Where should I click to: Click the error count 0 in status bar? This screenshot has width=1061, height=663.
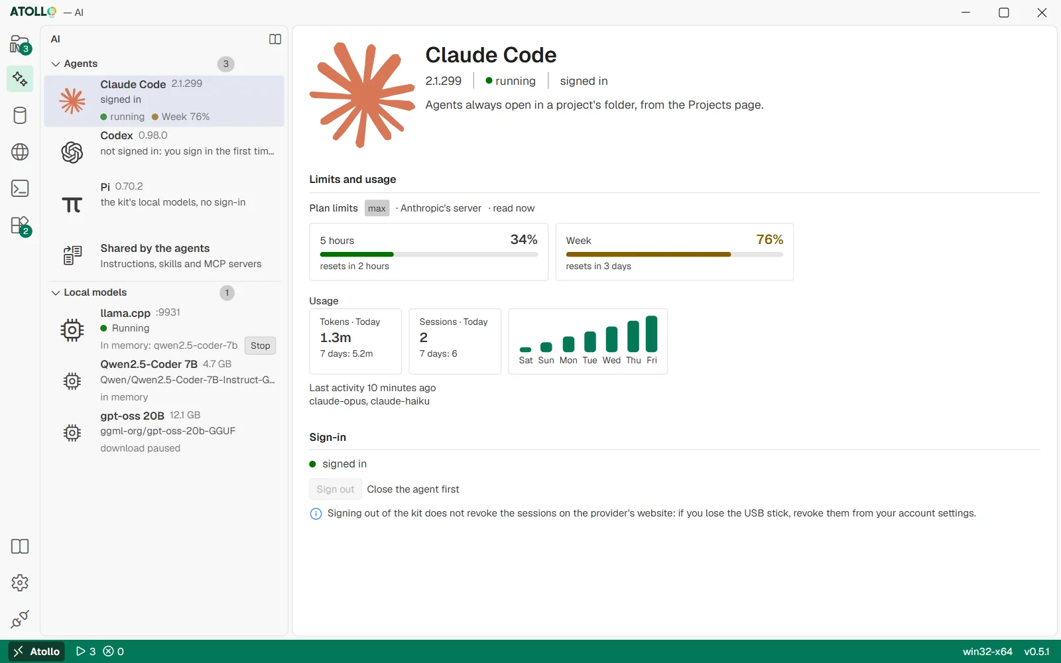[113, 651]
